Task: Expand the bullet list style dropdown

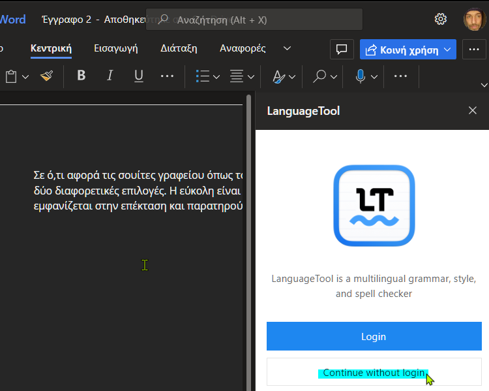Action: pos(216,77)
